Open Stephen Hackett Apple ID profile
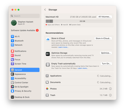 (x=25, y=23)
